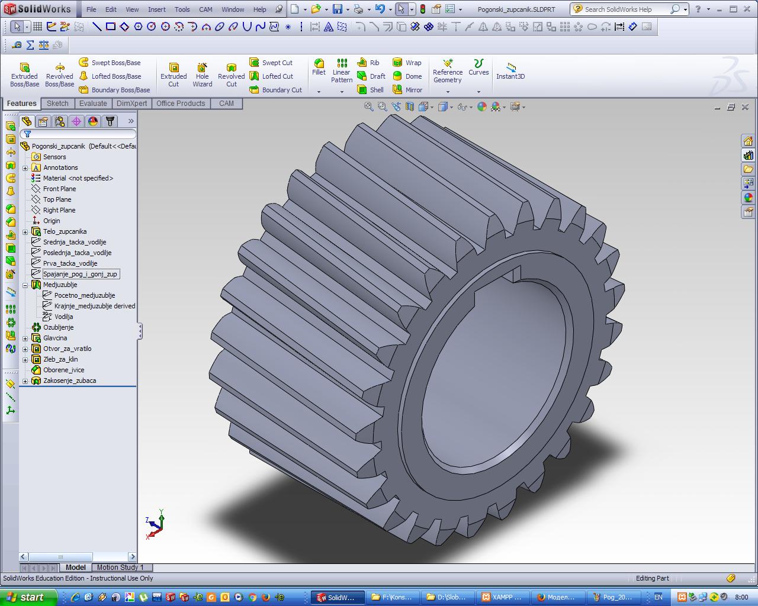This screenshot has width=758, height=606.
Task: Open the Fillet dropdown arrow
Action: pos(319,92)
